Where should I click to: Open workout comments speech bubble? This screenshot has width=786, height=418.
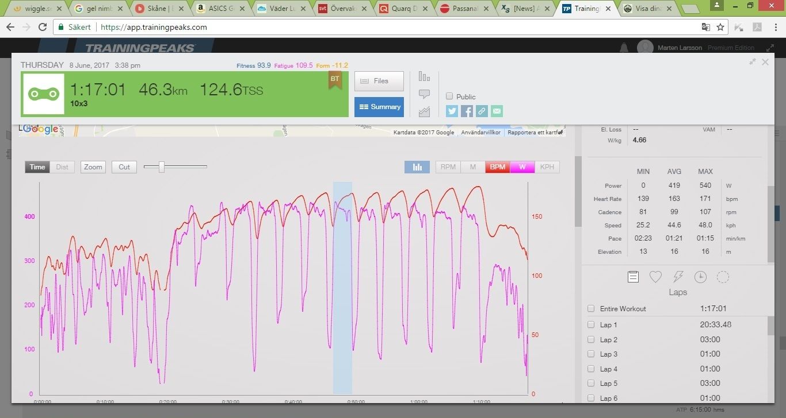[425, 94]
